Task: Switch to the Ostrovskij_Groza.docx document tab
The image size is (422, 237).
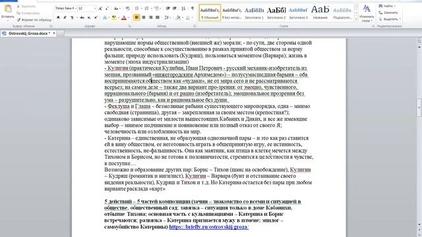Action: click(x=28, y=34)
